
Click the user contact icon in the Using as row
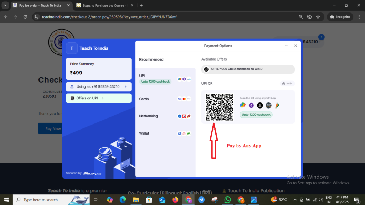pyautogui.click(x=72, y=87)
